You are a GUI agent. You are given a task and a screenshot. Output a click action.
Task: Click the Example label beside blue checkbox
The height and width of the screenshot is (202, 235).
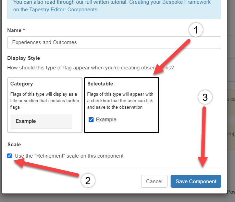click(106, 120)
